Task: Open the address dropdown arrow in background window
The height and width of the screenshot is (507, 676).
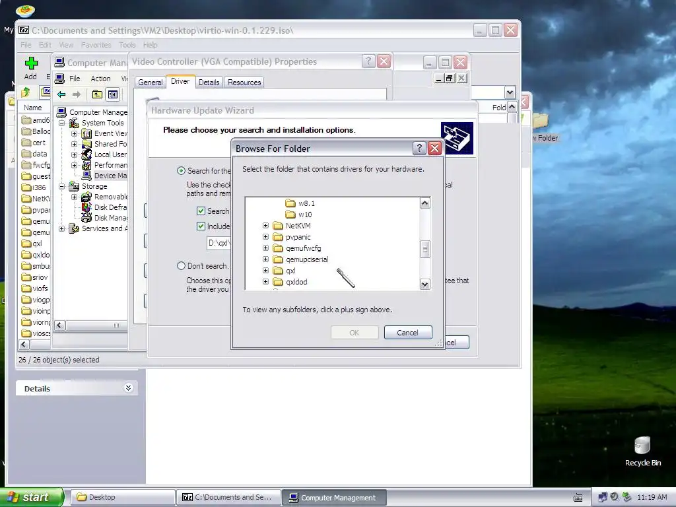Action: point(510,92)
